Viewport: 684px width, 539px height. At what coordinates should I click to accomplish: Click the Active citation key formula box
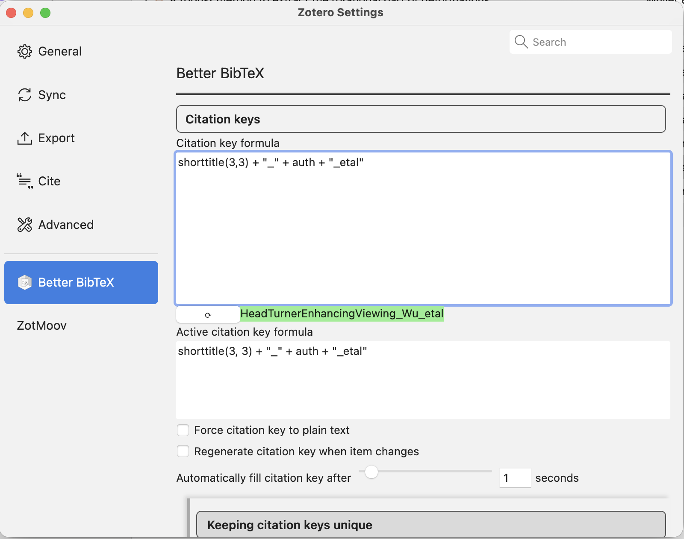point(423,380)
